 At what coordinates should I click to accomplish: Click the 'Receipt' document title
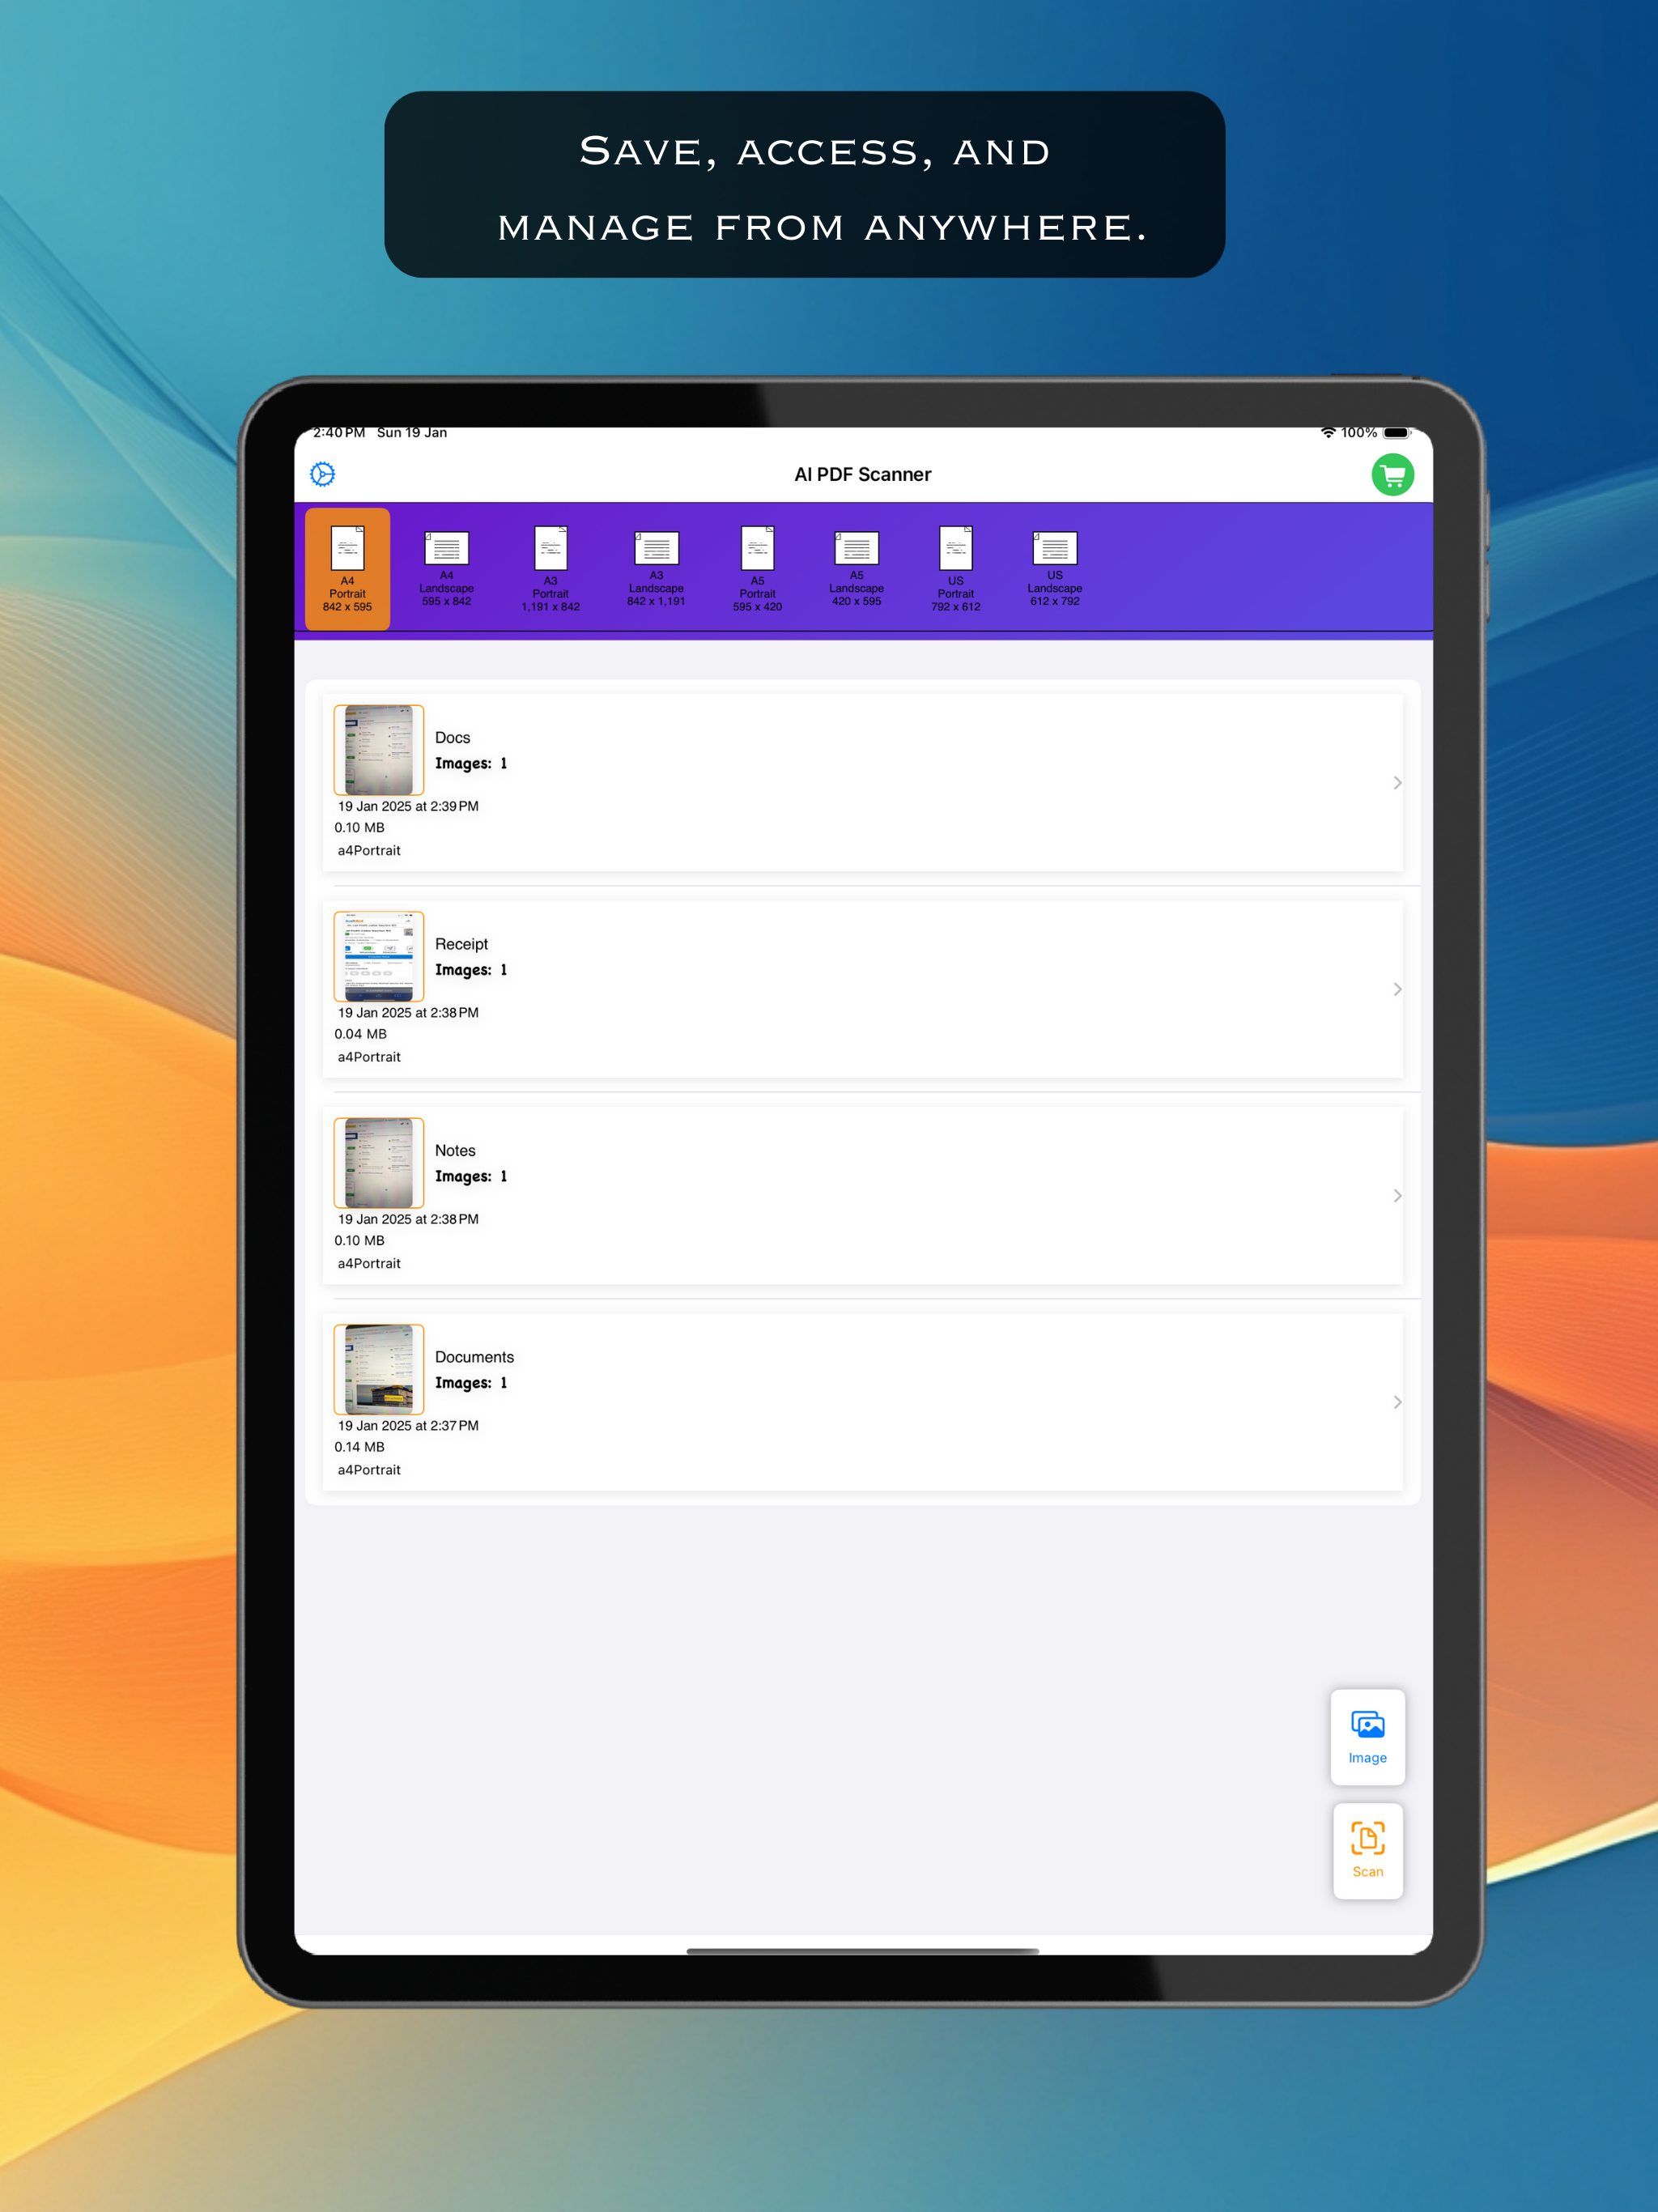point(461,944)
